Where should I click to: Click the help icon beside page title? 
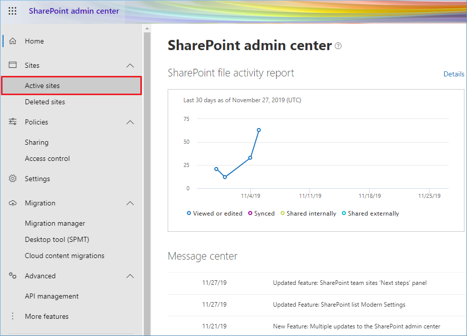(338, 46)
